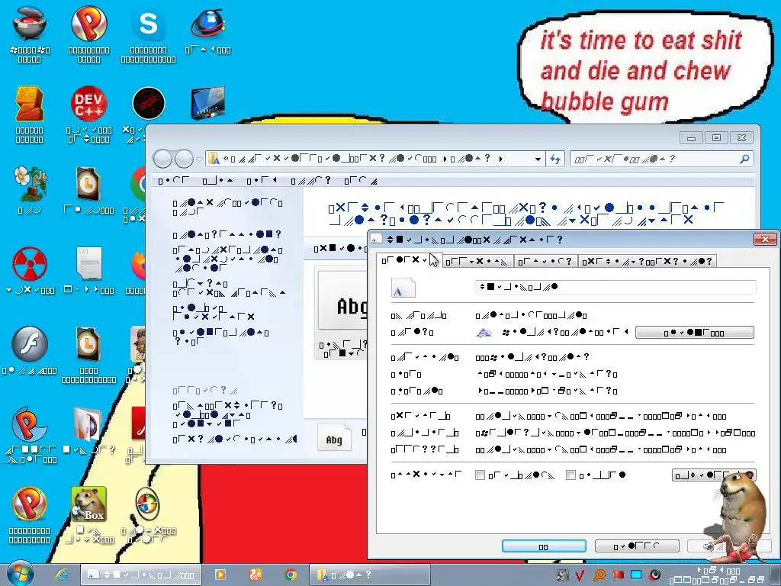Click the highlighted default button in properties dialog
The height and width of the screenshot is (586, 781).
[x=544, y=546]
